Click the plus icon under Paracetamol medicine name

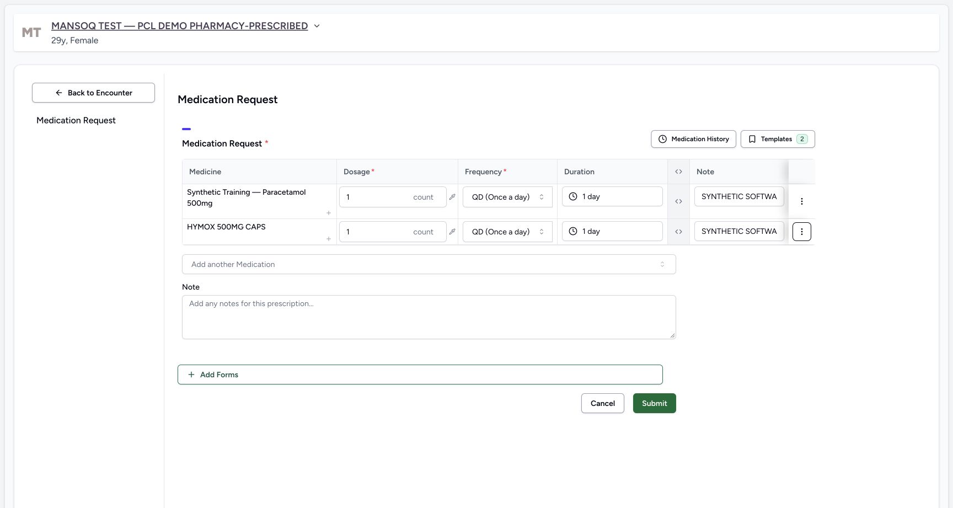(x=329, y=213)
